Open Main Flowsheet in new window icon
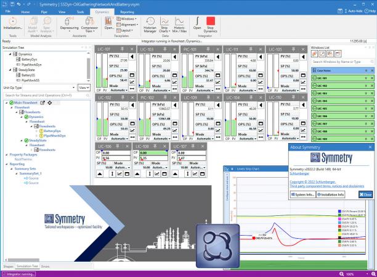Screen dimensions: 377x277 43,103
